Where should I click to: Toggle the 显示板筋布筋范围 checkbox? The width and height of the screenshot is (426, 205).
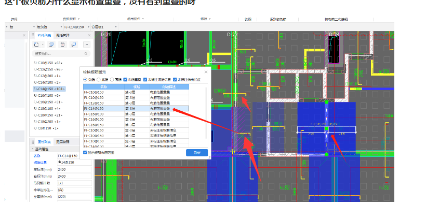click(85, 153)
